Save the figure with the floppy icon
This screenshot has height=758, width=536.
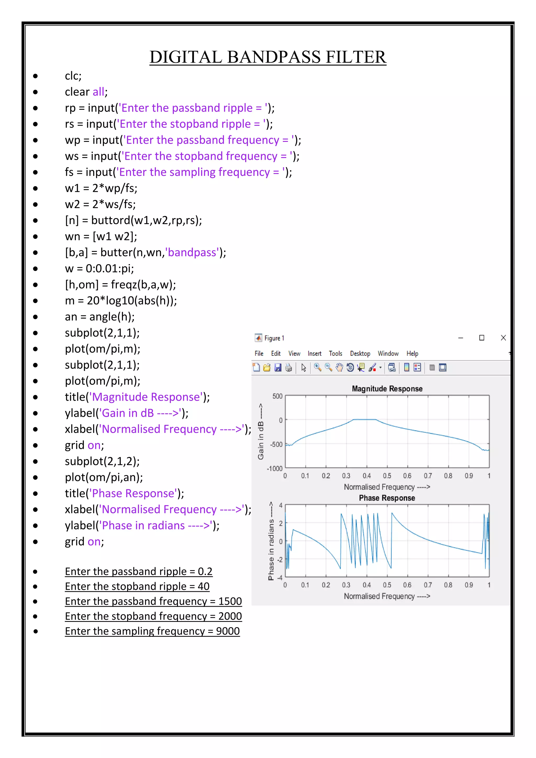pos(278,367)
